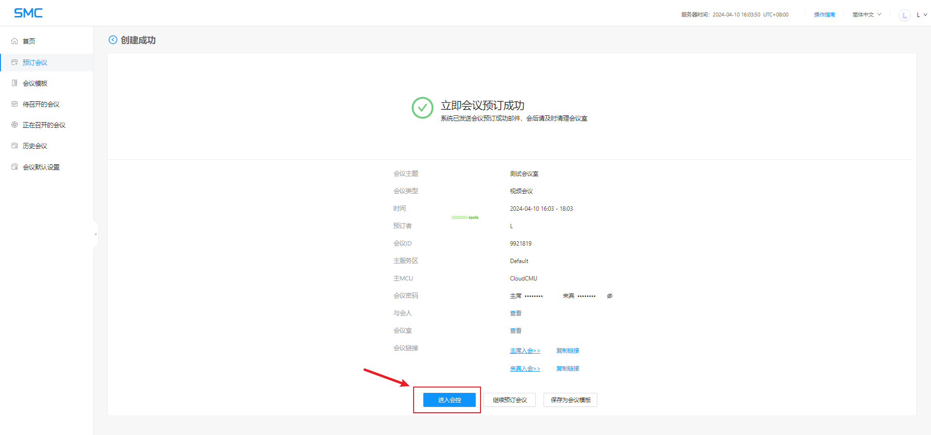Click the 会议默认设置 sidebar icon
This screenshot has width=931, height=435.
[15, 167]
